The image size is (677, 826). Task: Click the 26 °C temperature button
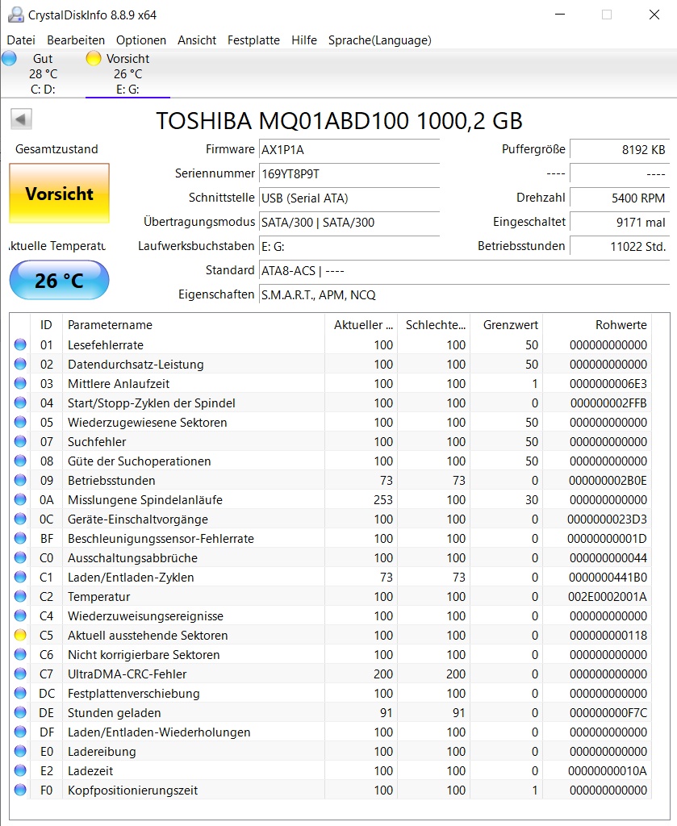tap(59, 280)
